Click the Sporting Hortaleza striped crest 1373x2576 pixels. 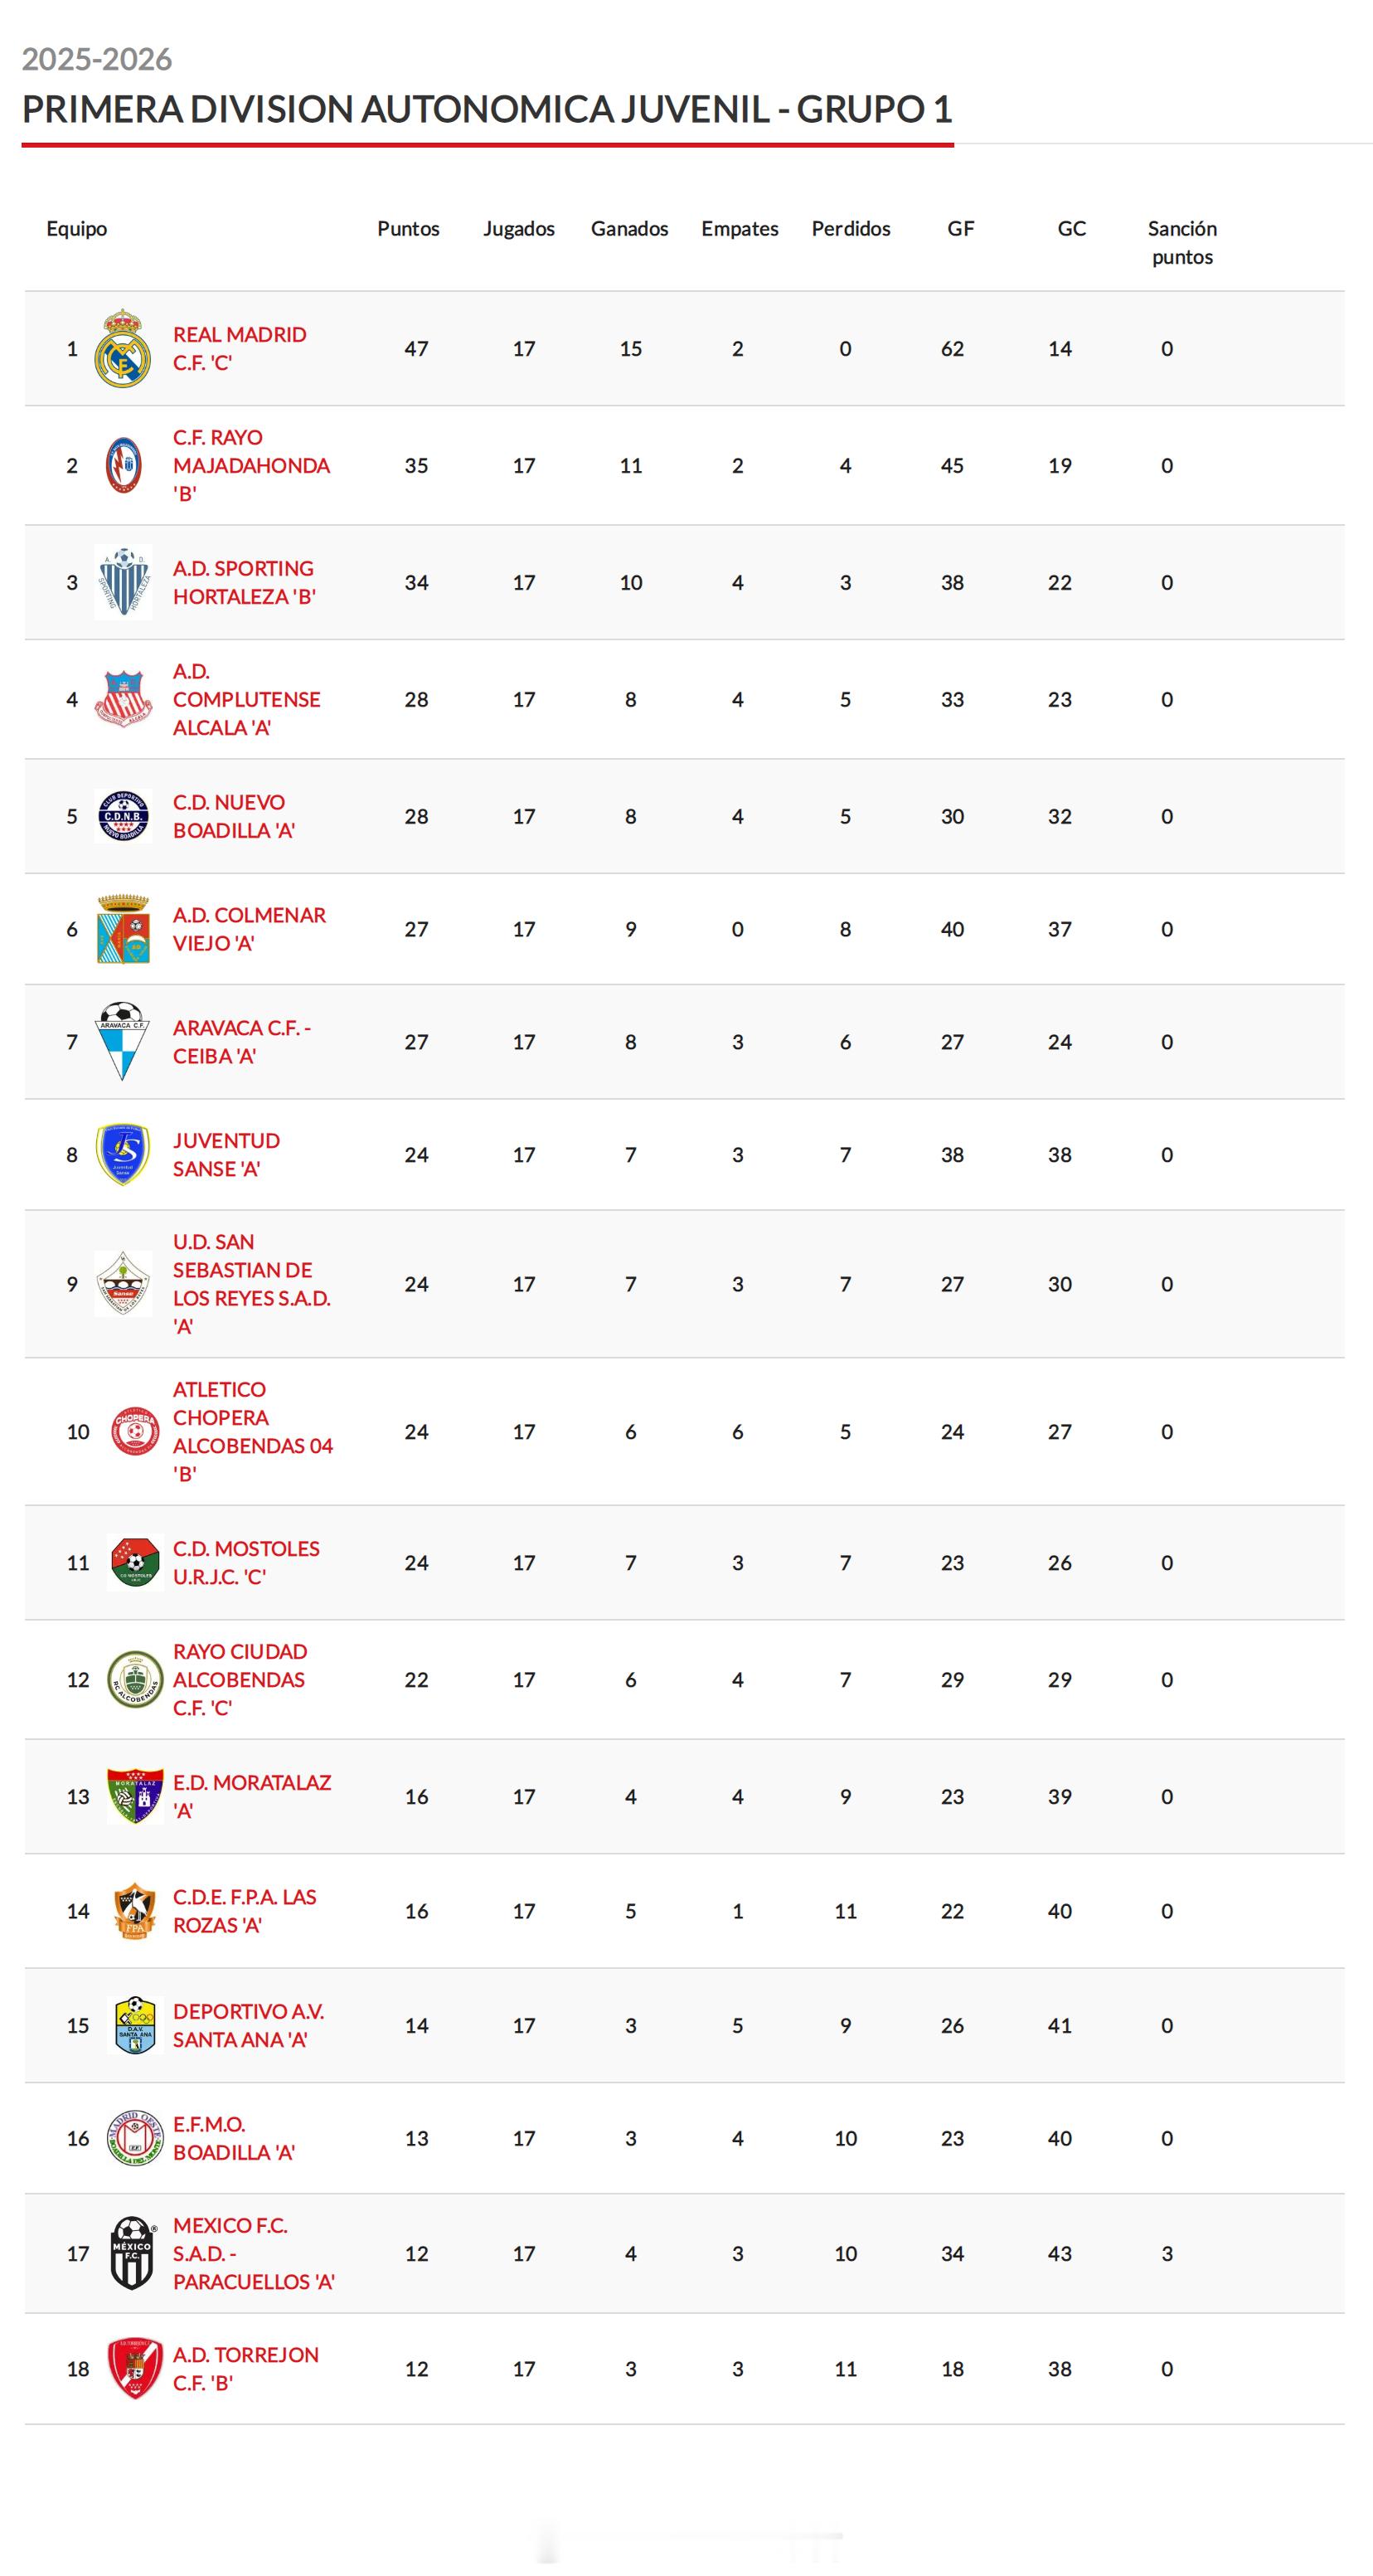click(x=123, y=582)
